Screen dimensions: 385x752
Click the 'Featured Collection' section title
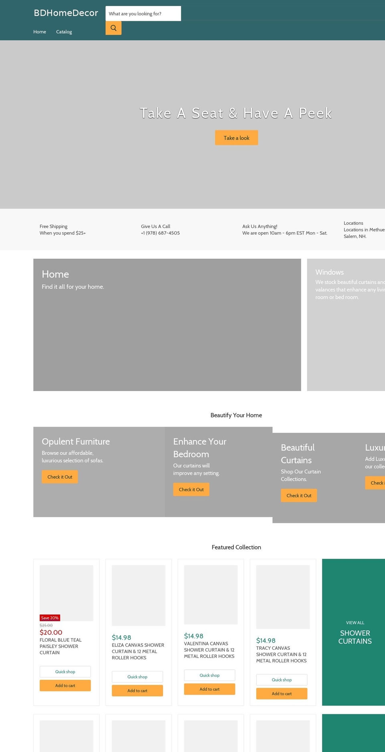tap(236, 547)
